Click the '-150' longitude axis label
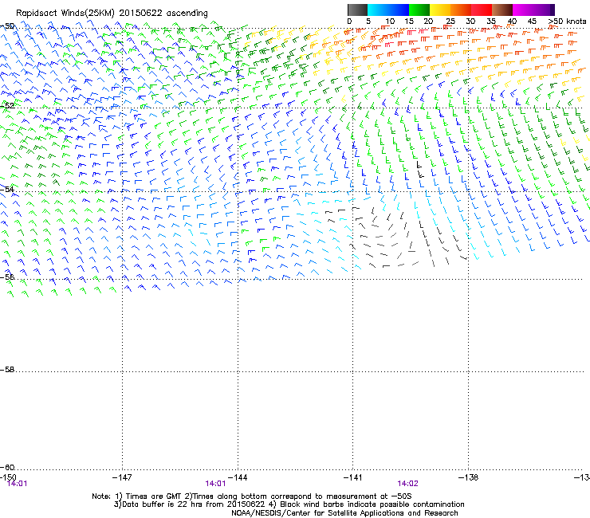Image resolution: width=590 pixels, height=518 pixels. click(x=8, y=477)
